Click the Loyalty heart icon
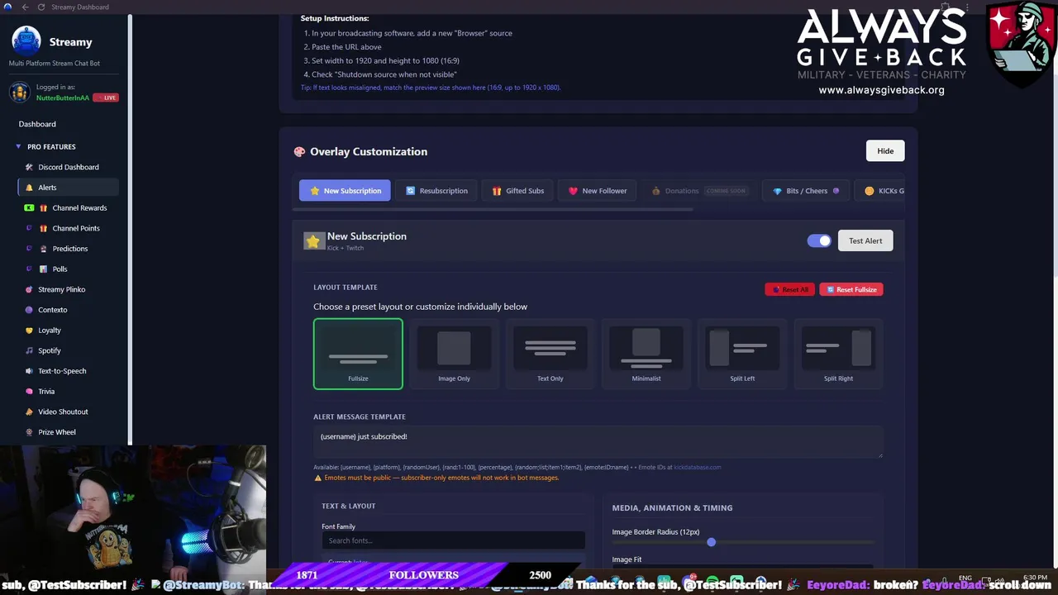Screen dimensions: 1058x595 29,331
